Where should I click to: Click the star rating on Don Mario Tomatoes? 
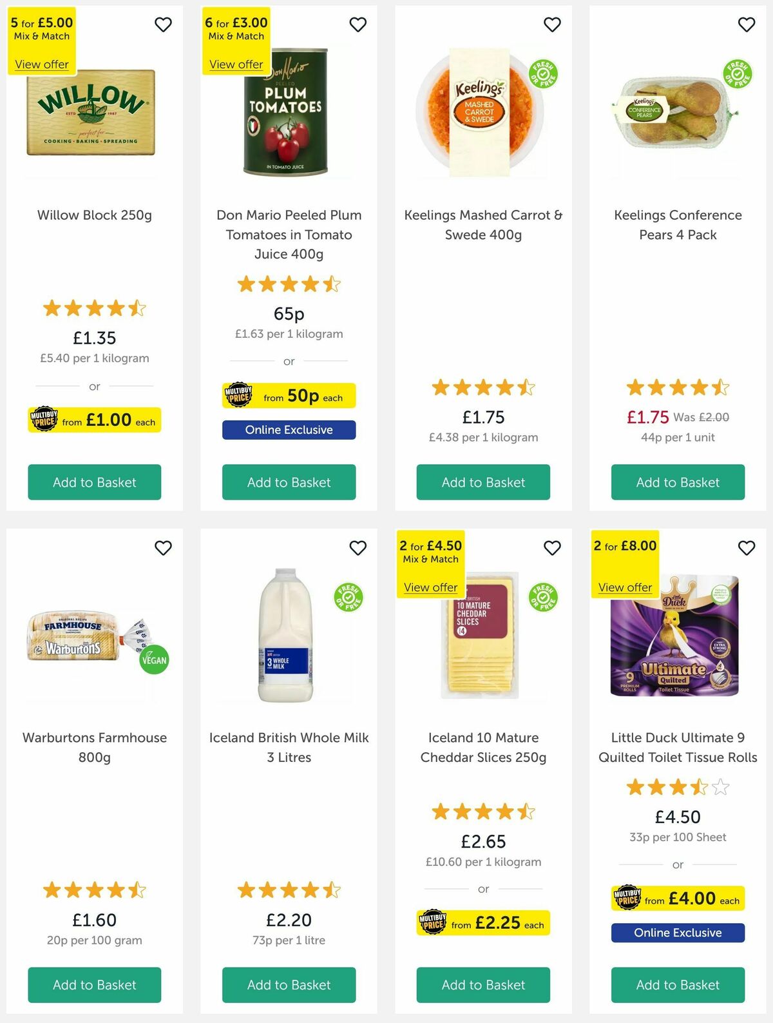pos(289,283)
